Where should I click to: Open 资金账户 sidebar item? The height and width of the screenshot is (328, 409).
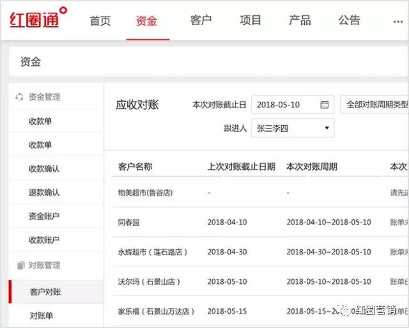tap(44, 216)
